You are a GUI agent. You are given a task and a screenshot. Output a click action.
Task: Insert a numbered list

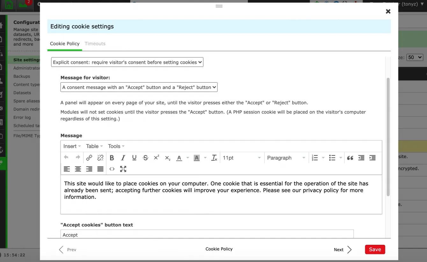[315, 158]
